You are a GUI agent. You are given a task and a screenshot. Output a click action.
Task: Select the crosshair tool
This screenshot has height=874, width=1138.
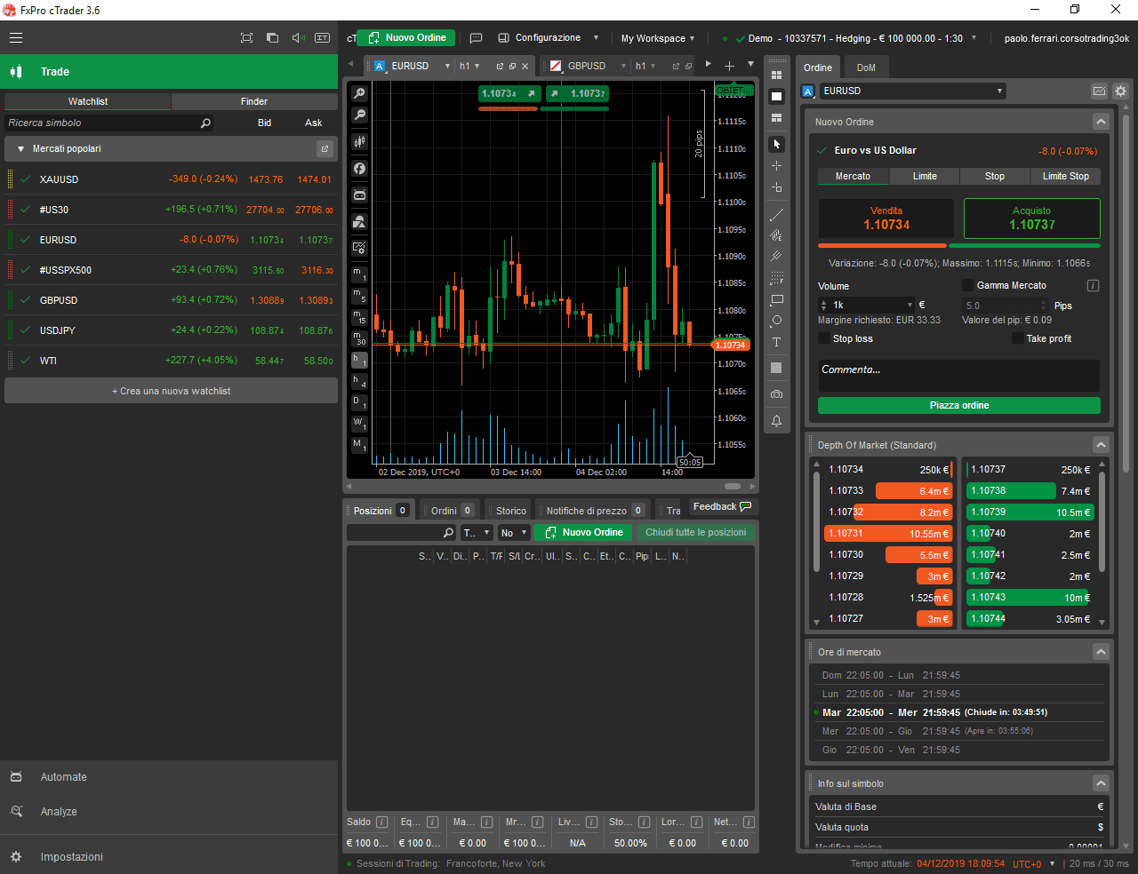pyautogui.click(x=776, y=166)
